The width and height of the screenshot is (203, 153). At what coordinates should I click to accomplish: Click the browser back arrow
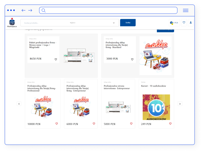coord(24,10)
